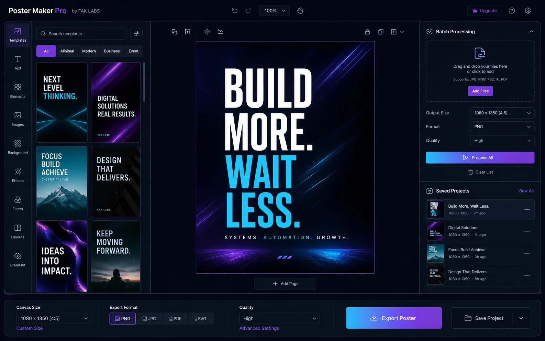The image size is (545, 341).
Task: Open the Layouts sidebar panel
Action: click(x=18, y=232)
